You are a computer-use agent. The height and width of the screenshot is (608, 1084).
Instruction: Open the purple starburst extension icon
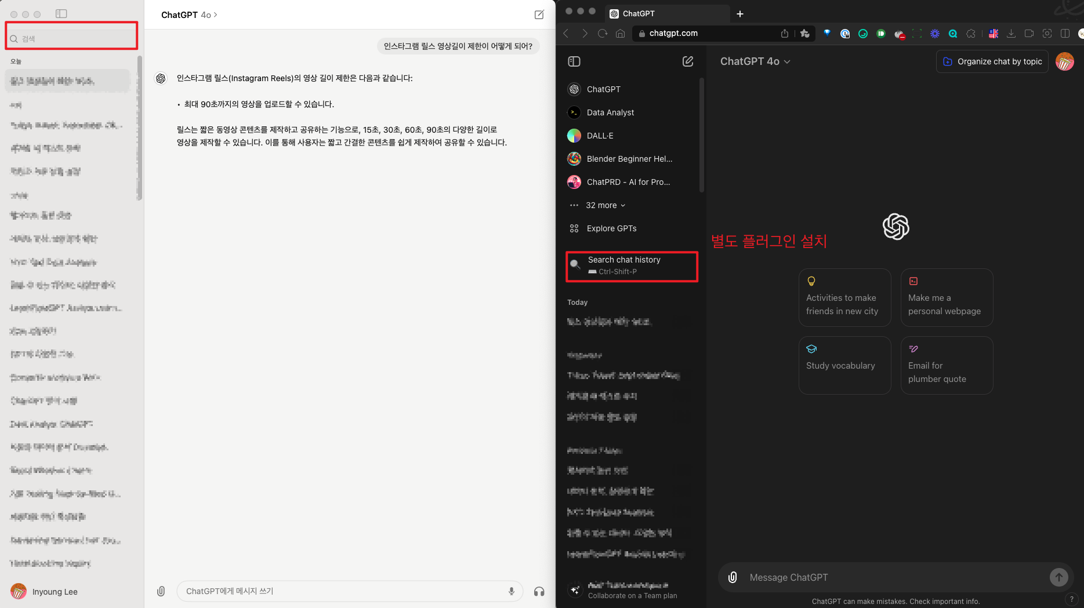pos(935,34)
